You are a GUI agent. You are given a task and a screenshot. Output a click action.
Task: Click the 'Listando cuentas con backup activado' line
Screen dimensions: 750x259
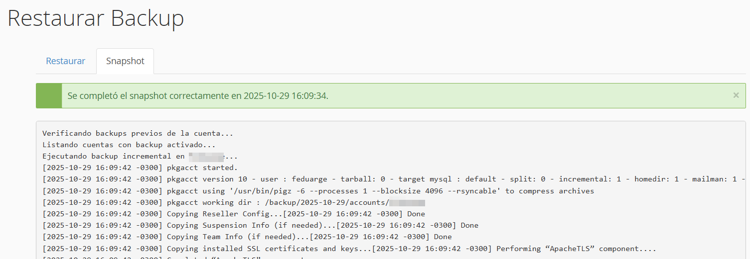point(129,145)
